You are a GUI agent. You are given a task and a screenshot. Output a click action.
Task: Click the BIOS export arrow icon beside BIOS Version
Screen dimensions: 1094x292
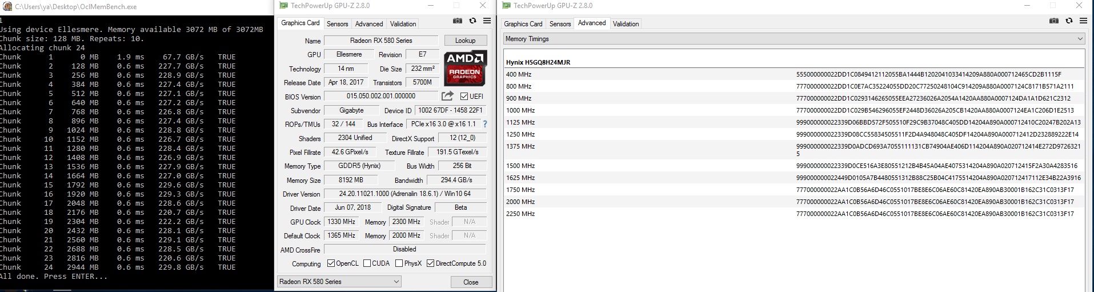pyautogui.click(x=447, y=96)
